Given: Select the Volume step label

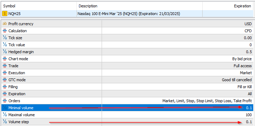Looking at the screenshot, I should (x=19, y=122).
